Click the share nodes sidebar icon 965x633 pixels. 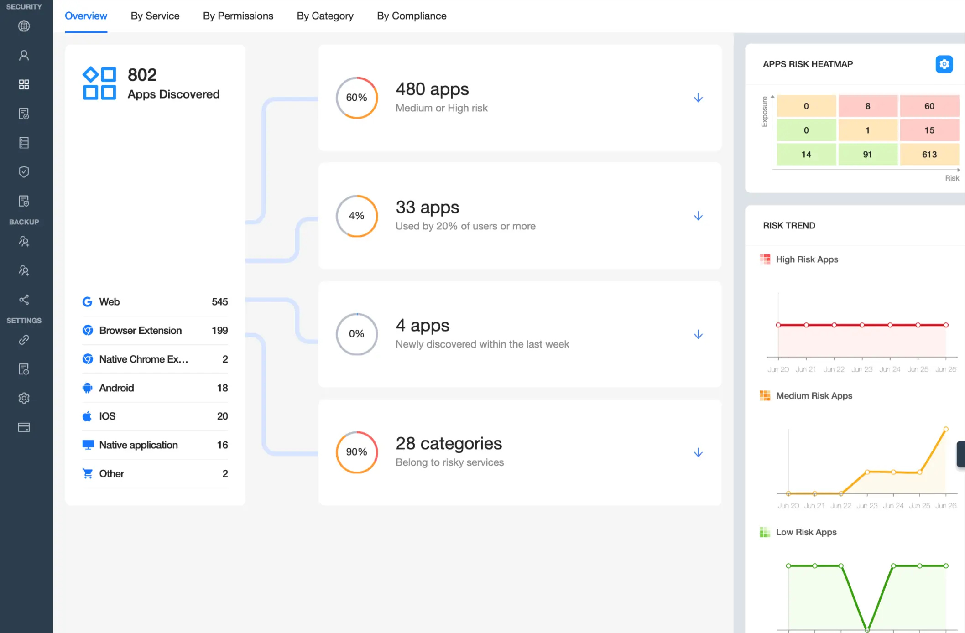click(x=24, y=300)
